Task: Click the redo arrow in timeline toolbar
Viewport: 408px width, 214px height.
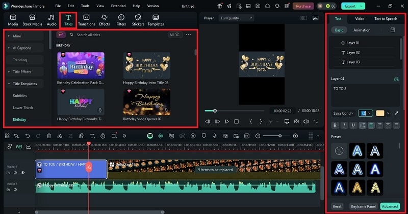Action: 38,136
